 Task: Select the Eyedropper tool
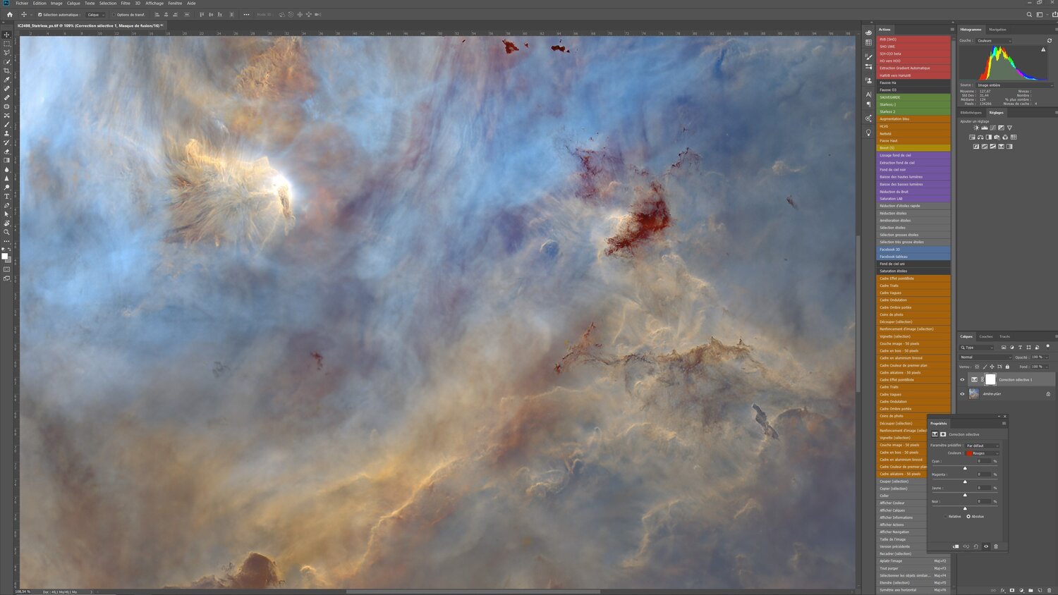pyautogui.click(x=7, y=80)
